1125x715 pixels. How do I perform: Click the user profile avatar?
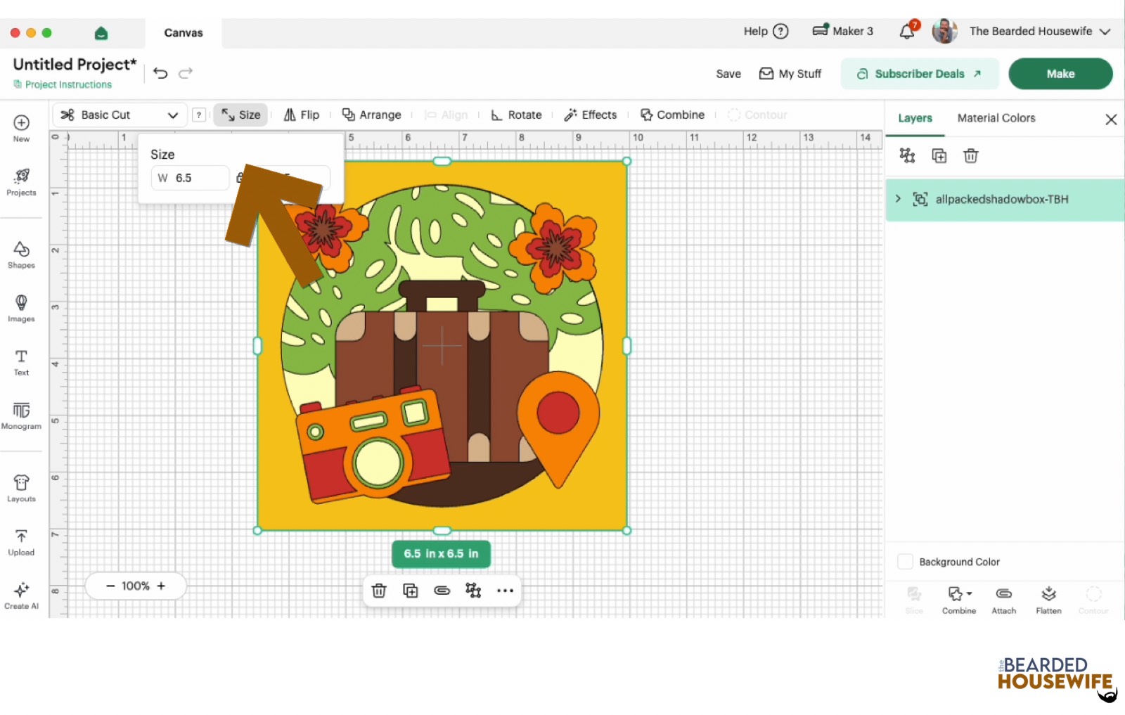[944, 31]
